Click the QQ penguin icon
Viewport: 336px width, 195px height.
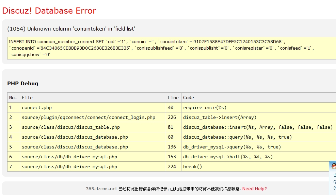[334, 165]
